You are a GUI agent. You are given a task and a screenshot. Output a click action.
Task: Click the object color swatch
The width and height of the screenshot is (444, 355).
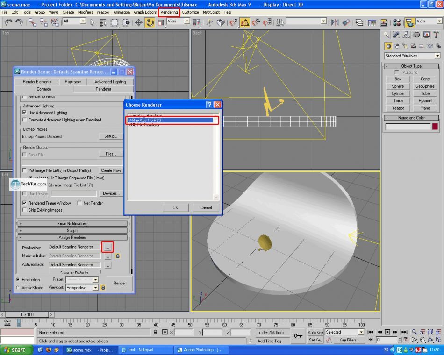[x=435, y=126]
